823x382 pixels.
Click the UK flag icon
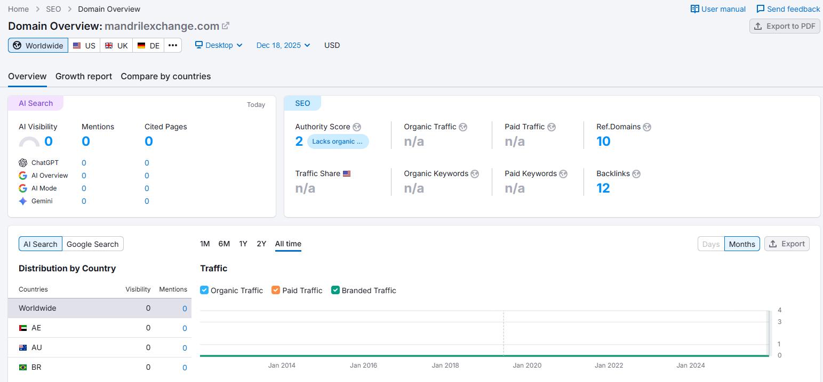109,46
